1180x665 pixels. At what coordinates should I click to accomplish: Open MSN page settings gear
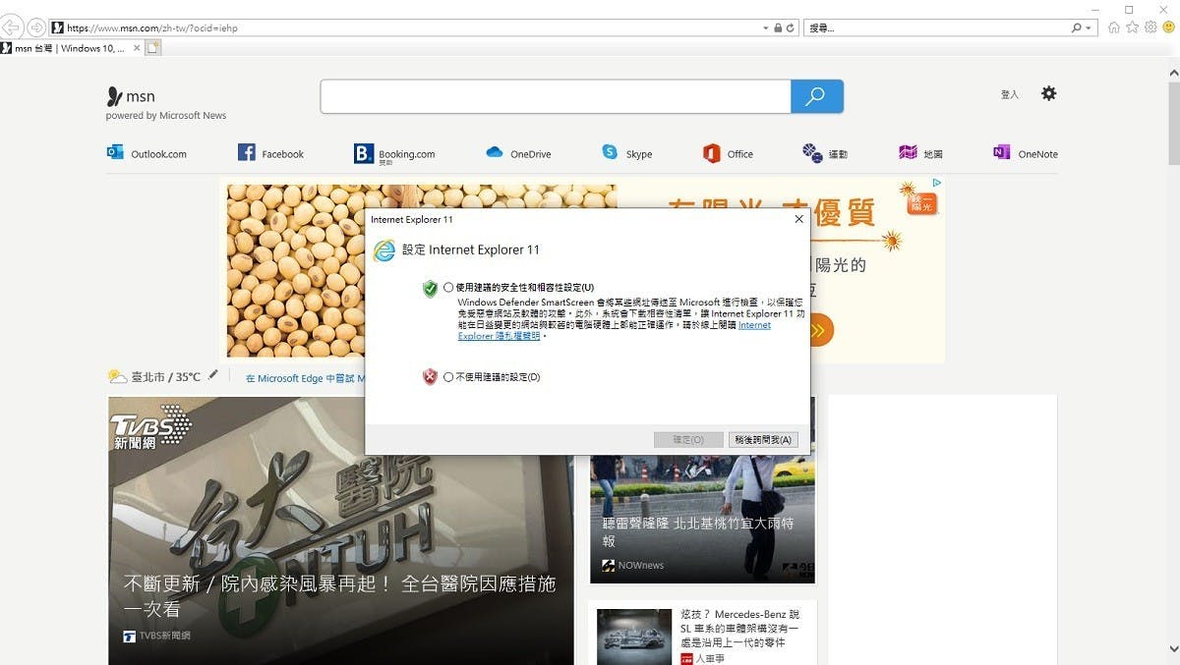pyautogui.click(x=1049, y=93)
